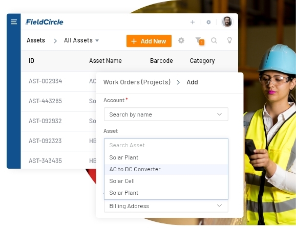Open the hamburger menu in sidebar
296x229 pixels.
(14, 22)
